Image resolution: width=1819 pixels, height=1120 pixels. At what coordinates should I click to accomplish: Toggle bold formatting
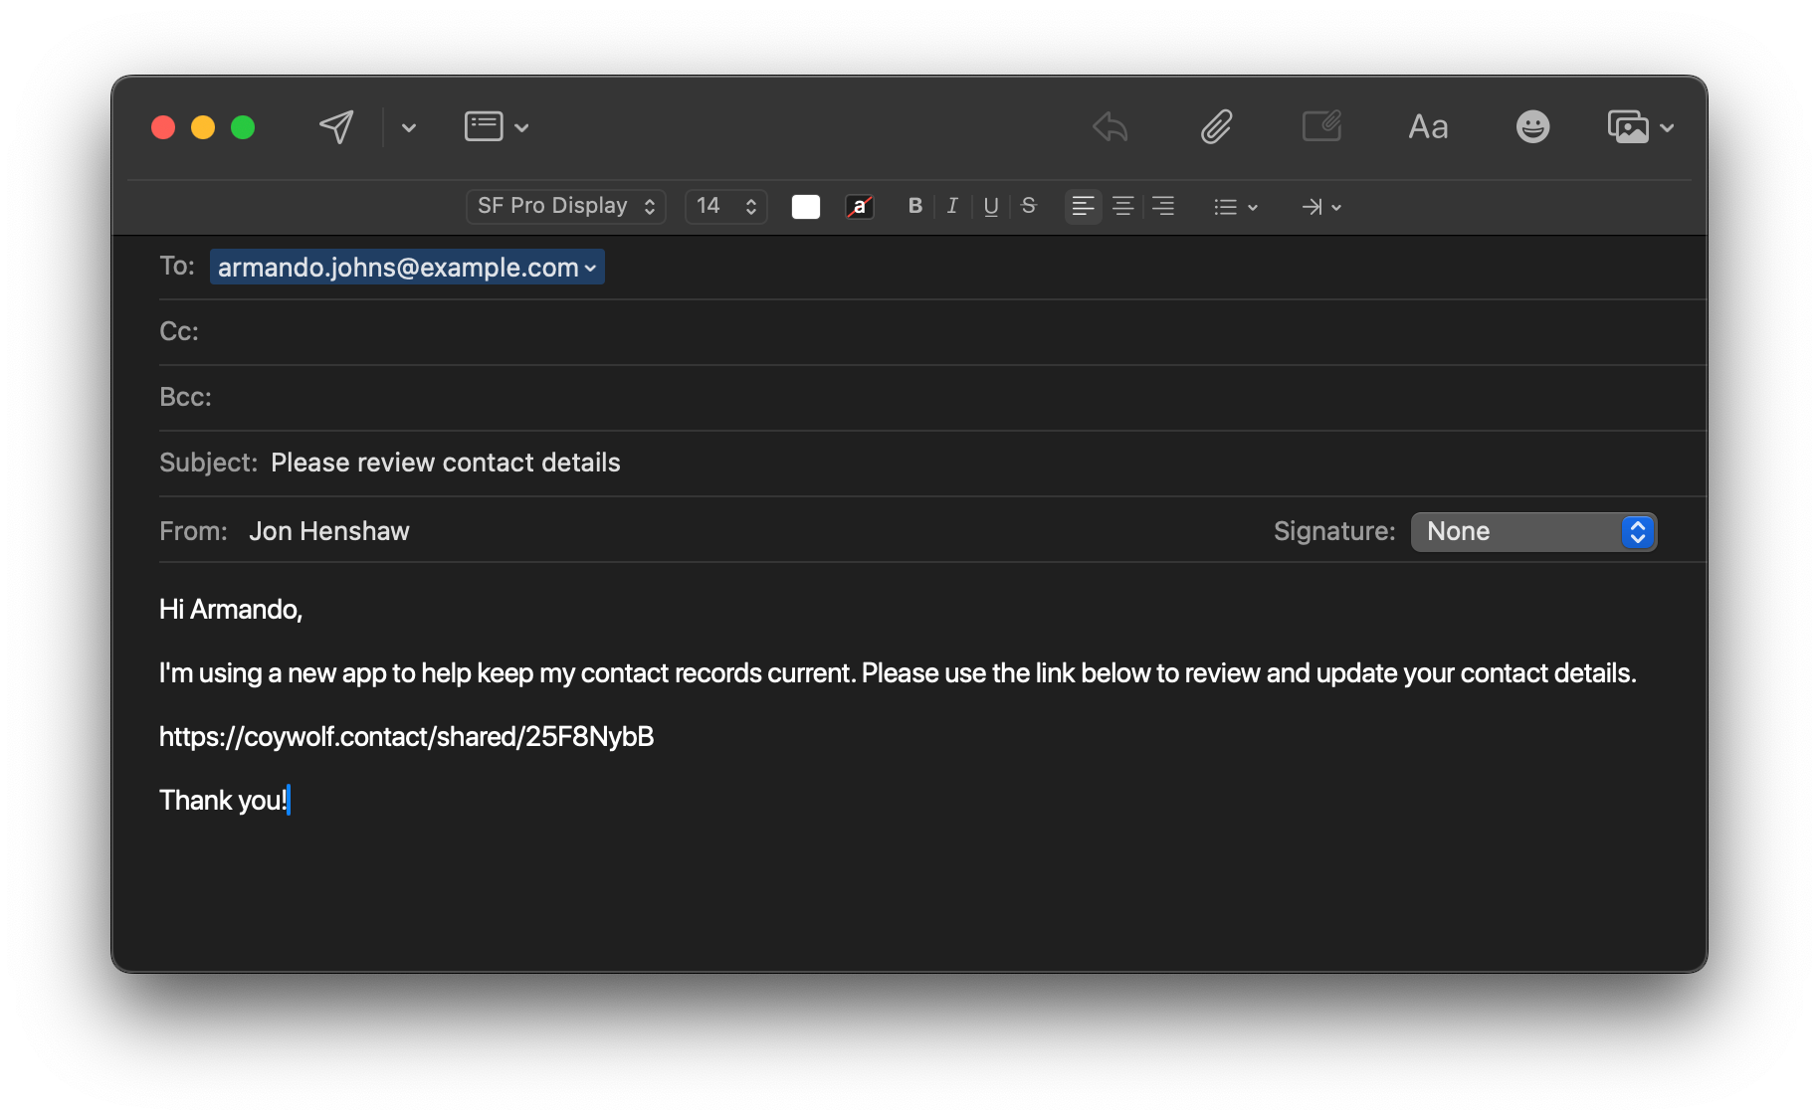[x=914, y=206]
